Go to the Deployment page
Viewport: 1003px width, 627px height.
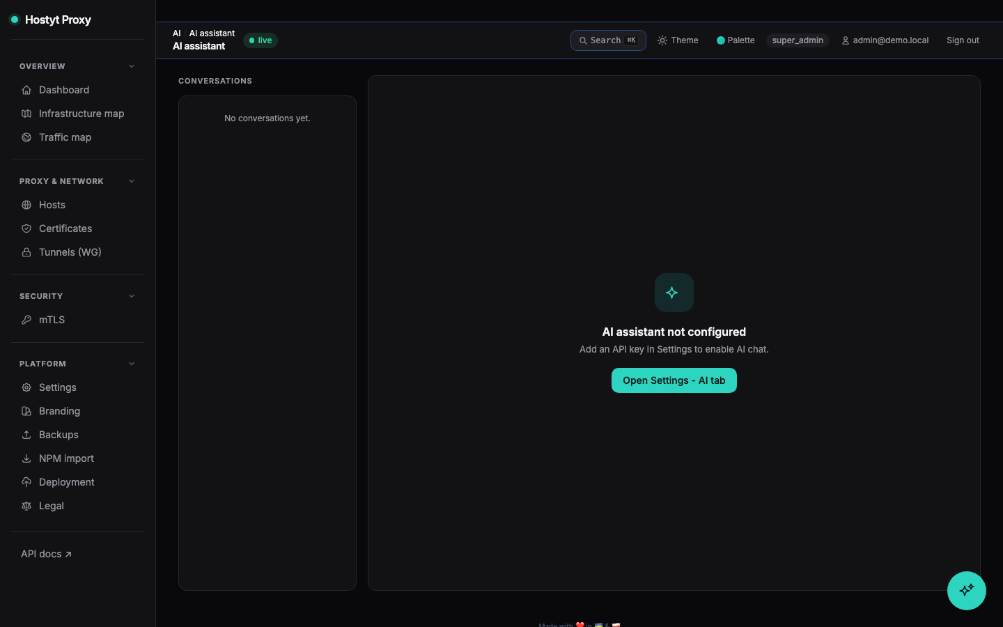(77, 482)
